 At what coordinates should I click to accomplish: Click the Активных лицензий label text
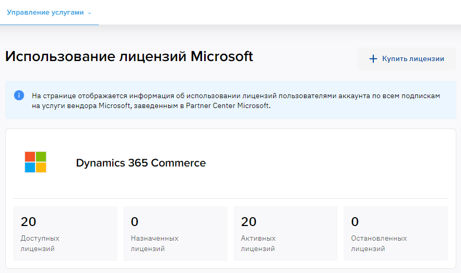(x=258, y=243)
